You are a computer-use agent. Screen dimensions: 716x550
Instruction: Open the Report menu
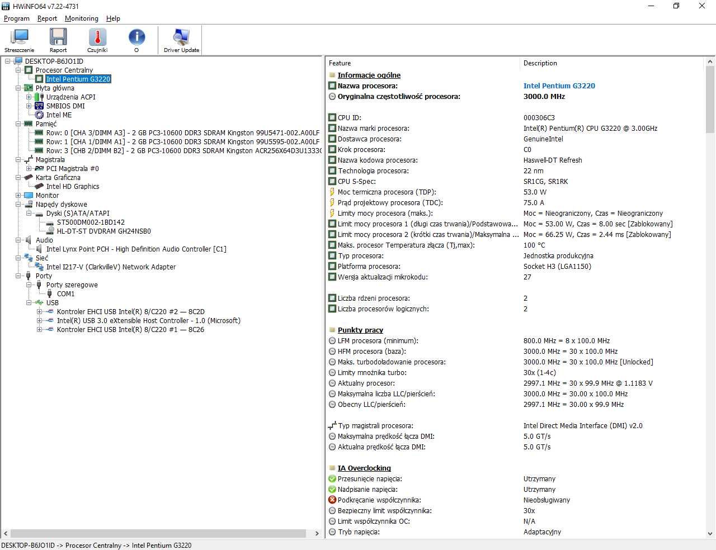pos(48,18)
